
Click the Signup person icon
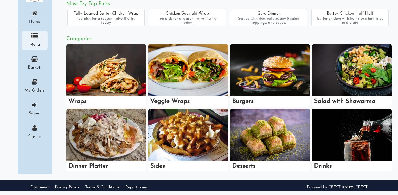[35, 128]
